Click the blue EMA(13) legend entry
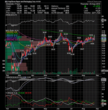108x110 pixels. point(12,37)
